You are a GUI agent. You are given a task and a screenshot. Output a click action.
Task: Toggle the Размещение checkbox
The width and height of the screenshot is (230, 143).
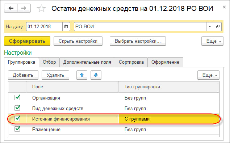pyautogui.click(x=17, y=129)
